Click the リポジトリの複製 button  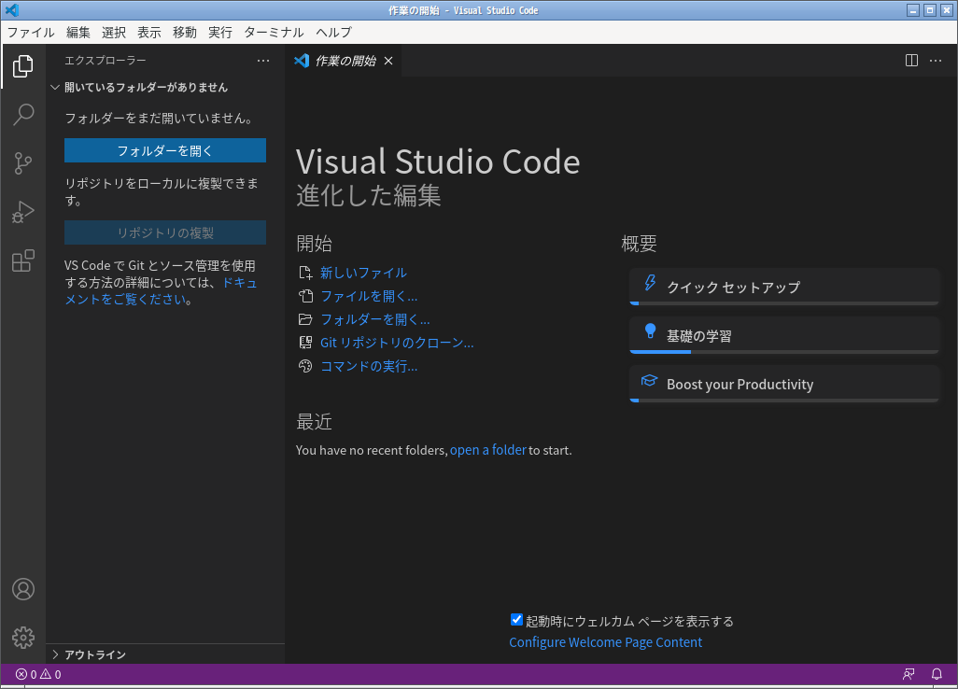click(165, 232)
